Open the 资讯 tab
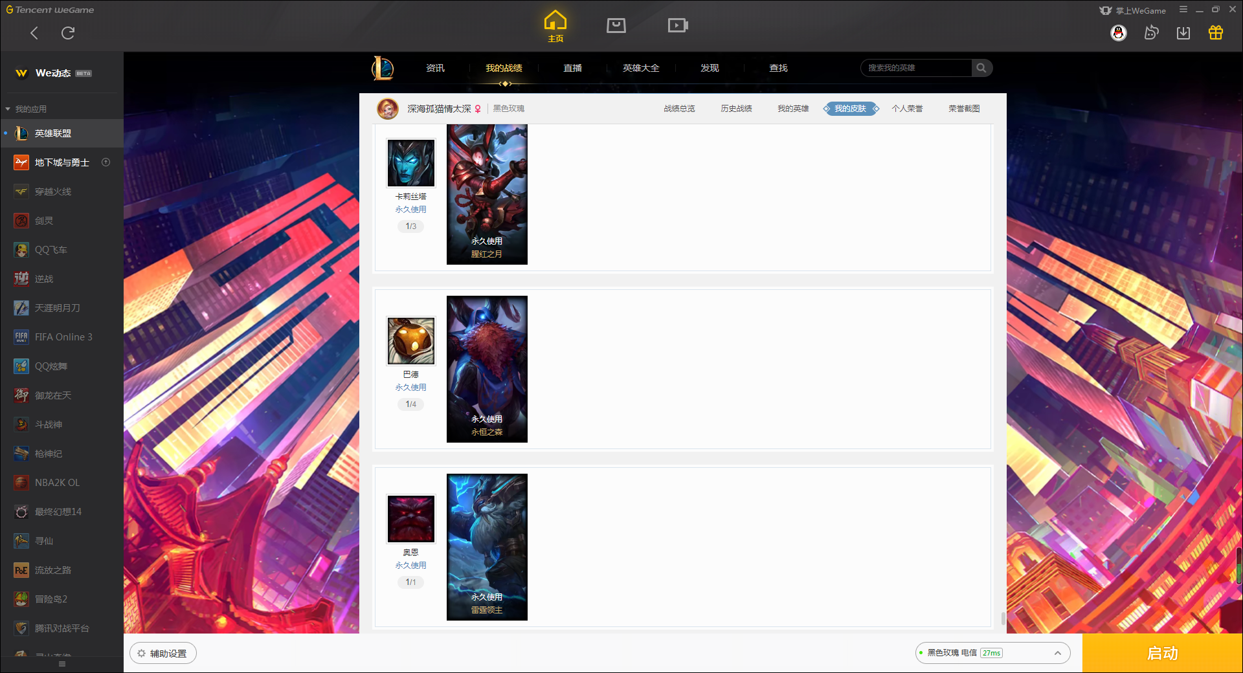Image resolution: width=1243 pixels, height=673 pixels. (435, 68)
